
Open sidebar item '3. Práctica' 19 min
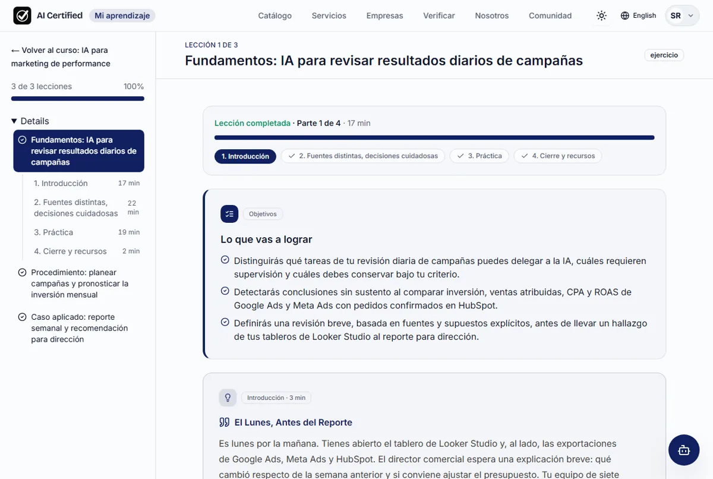coord(87,232)
